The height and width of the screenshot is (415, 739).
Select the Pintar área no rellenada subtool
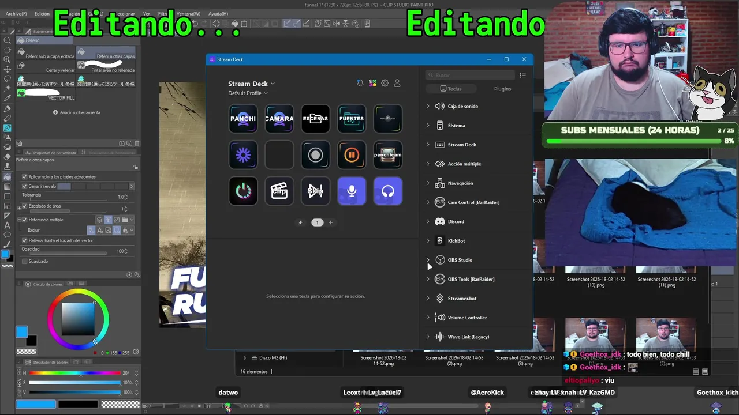tap(106, 67)
